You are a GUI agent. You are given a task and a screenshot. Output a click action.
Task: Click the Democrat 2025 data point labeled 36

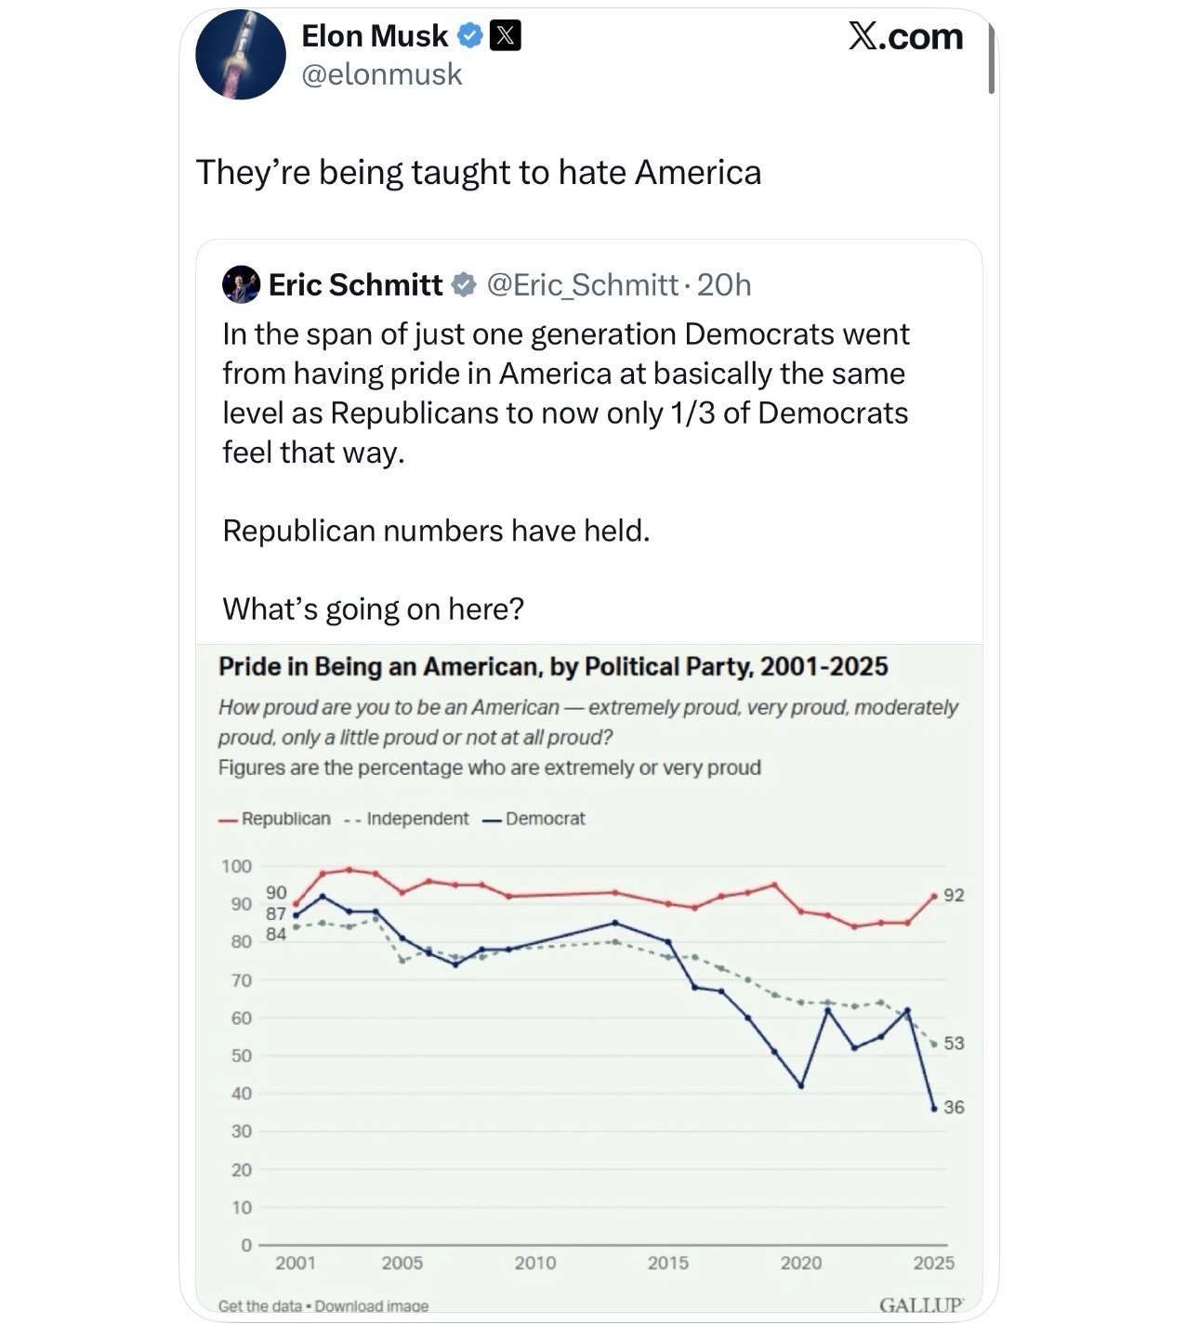tap(934, 1108)
